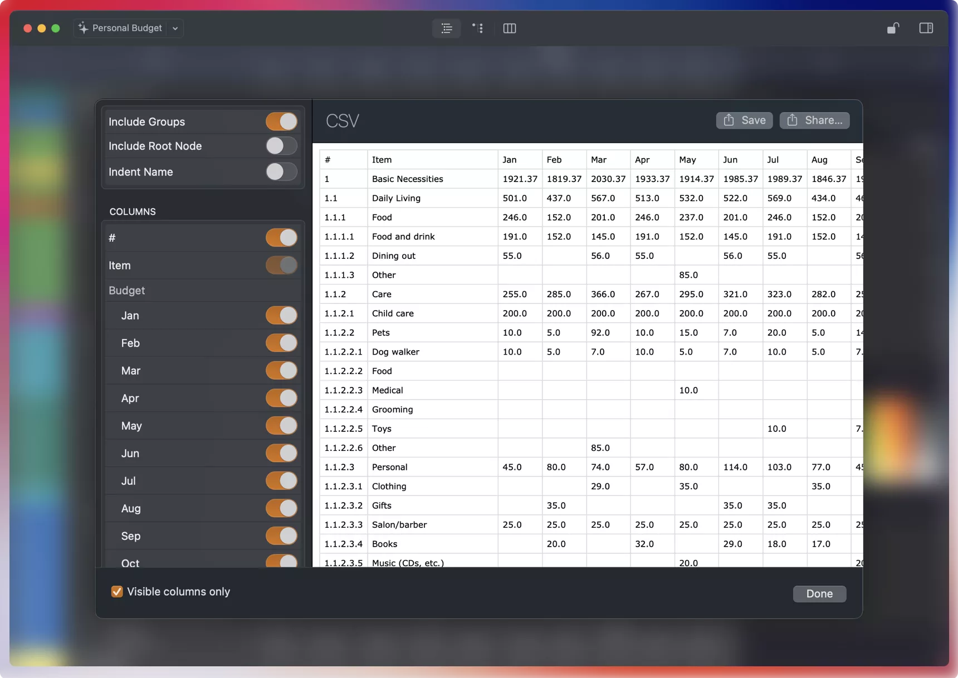Click the unlocked padlock icon
This screenshot has height=678, width=958.
(x=893, y=27)
